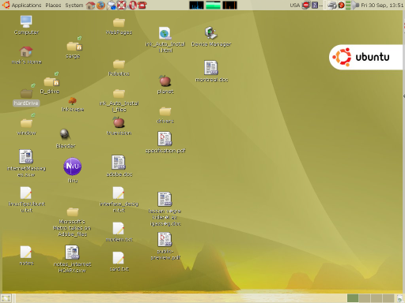The height and width of the screenshot is (303, 405).
Task: Switch to the second workspace in switcher
Action: [365, 298]
